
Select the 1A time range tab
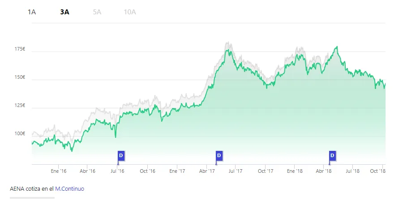click(32, 12)
